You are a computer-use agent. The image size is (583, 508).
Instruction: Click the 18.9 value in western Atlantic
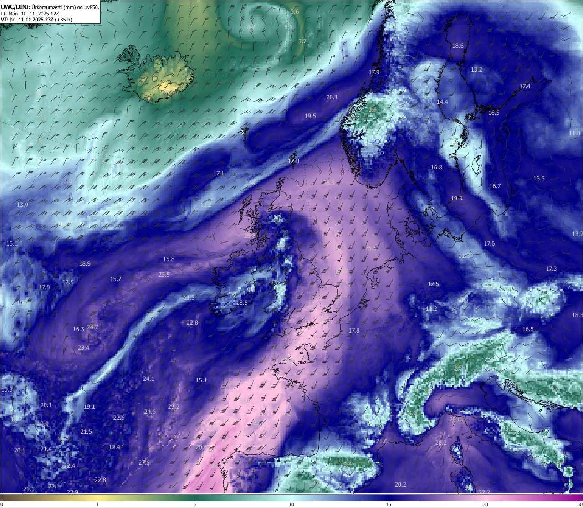click(85, 263)
